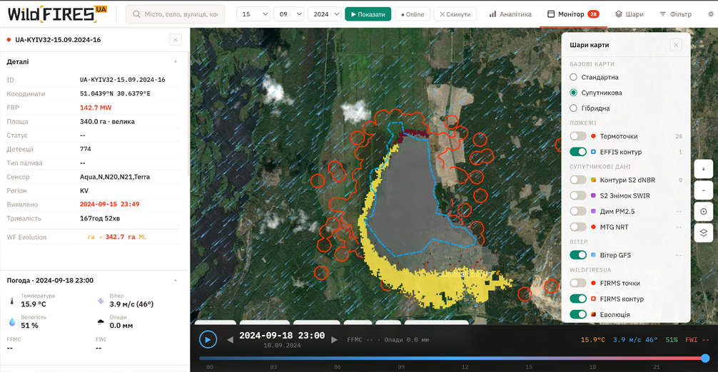Toggle the Еволюція layer
The height and width of the screenshot is (372, 718).
click(578, 314)
